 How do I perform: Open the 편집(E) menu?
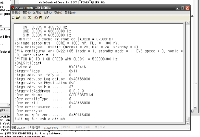[x=26, y=12]
